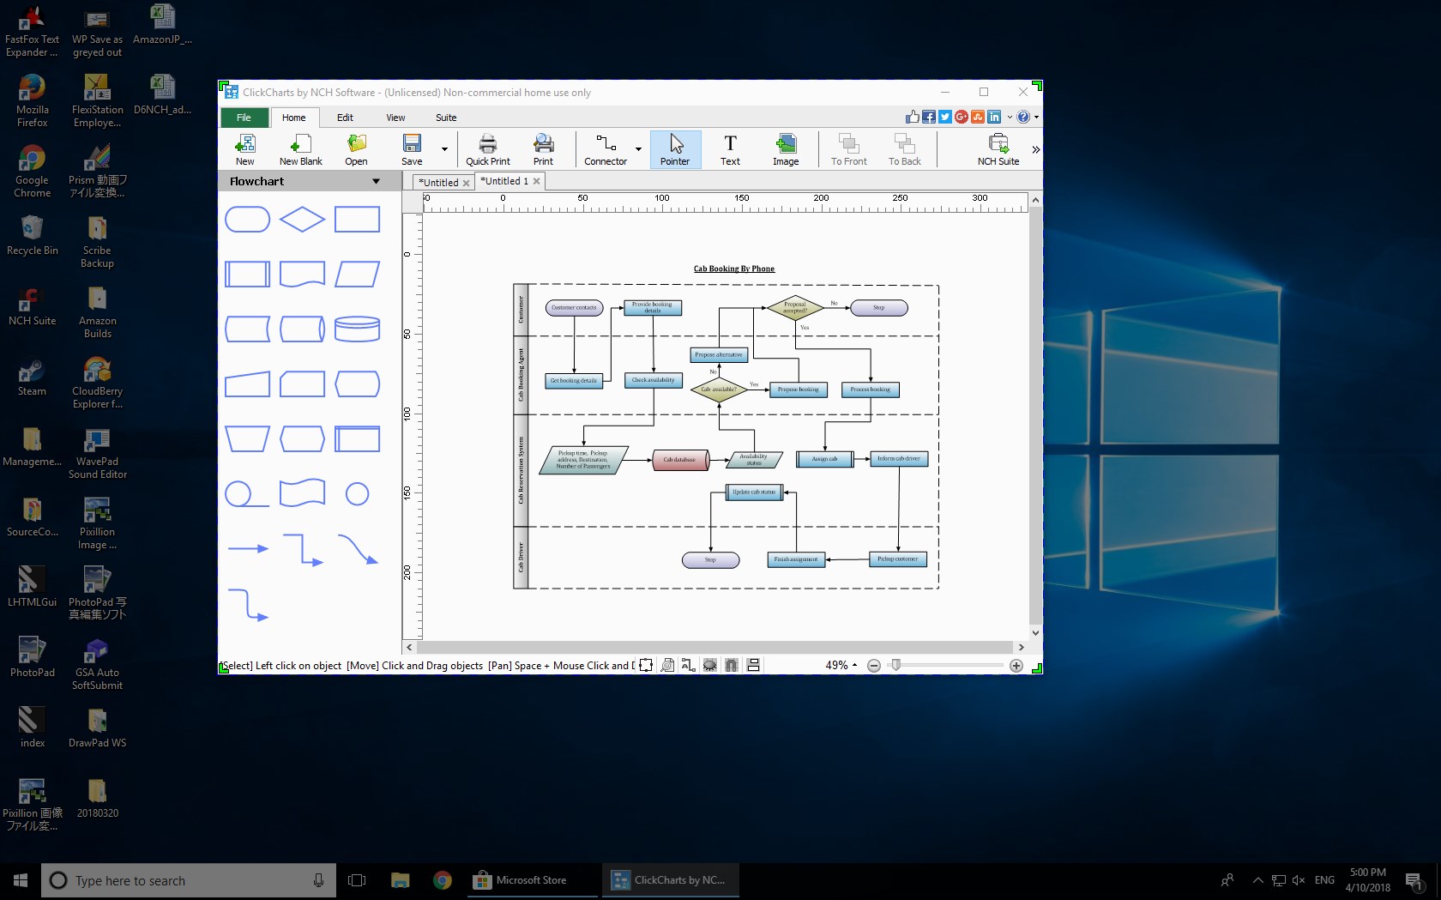
Task: Bring selected object To Front
Action: (x=847, y=149)
